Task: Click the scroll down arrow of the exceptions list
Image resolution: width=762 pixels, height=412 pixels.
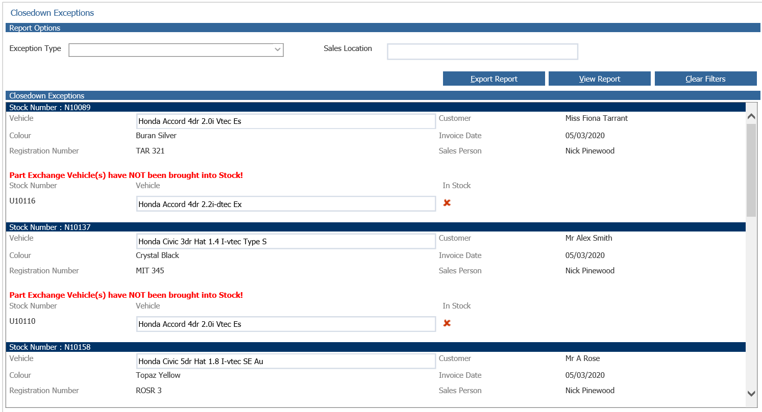Action: [x=751, y=393]
